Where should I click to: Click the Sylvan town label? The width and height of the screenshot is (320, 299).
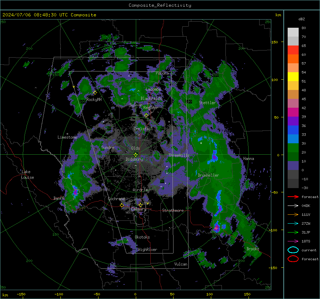point(136,105)
